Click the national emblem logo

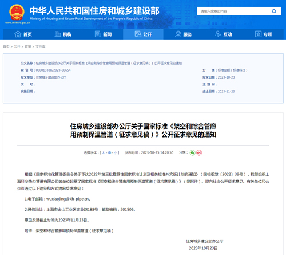pos(17,13)
